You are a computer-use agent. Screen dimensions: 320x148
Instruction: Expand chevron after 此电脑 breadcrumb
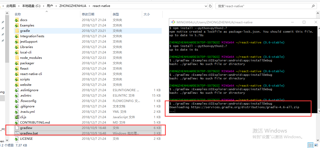(x=19, y=6)
